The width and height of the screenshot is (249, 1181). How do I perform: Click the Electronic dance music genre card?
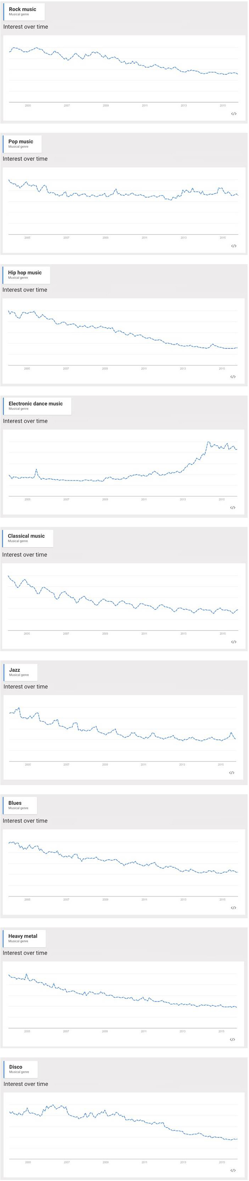coord(37,406)
